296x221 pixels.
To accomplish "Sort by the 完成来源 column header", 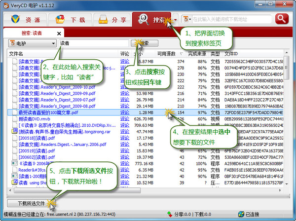I will pos(197,54).
